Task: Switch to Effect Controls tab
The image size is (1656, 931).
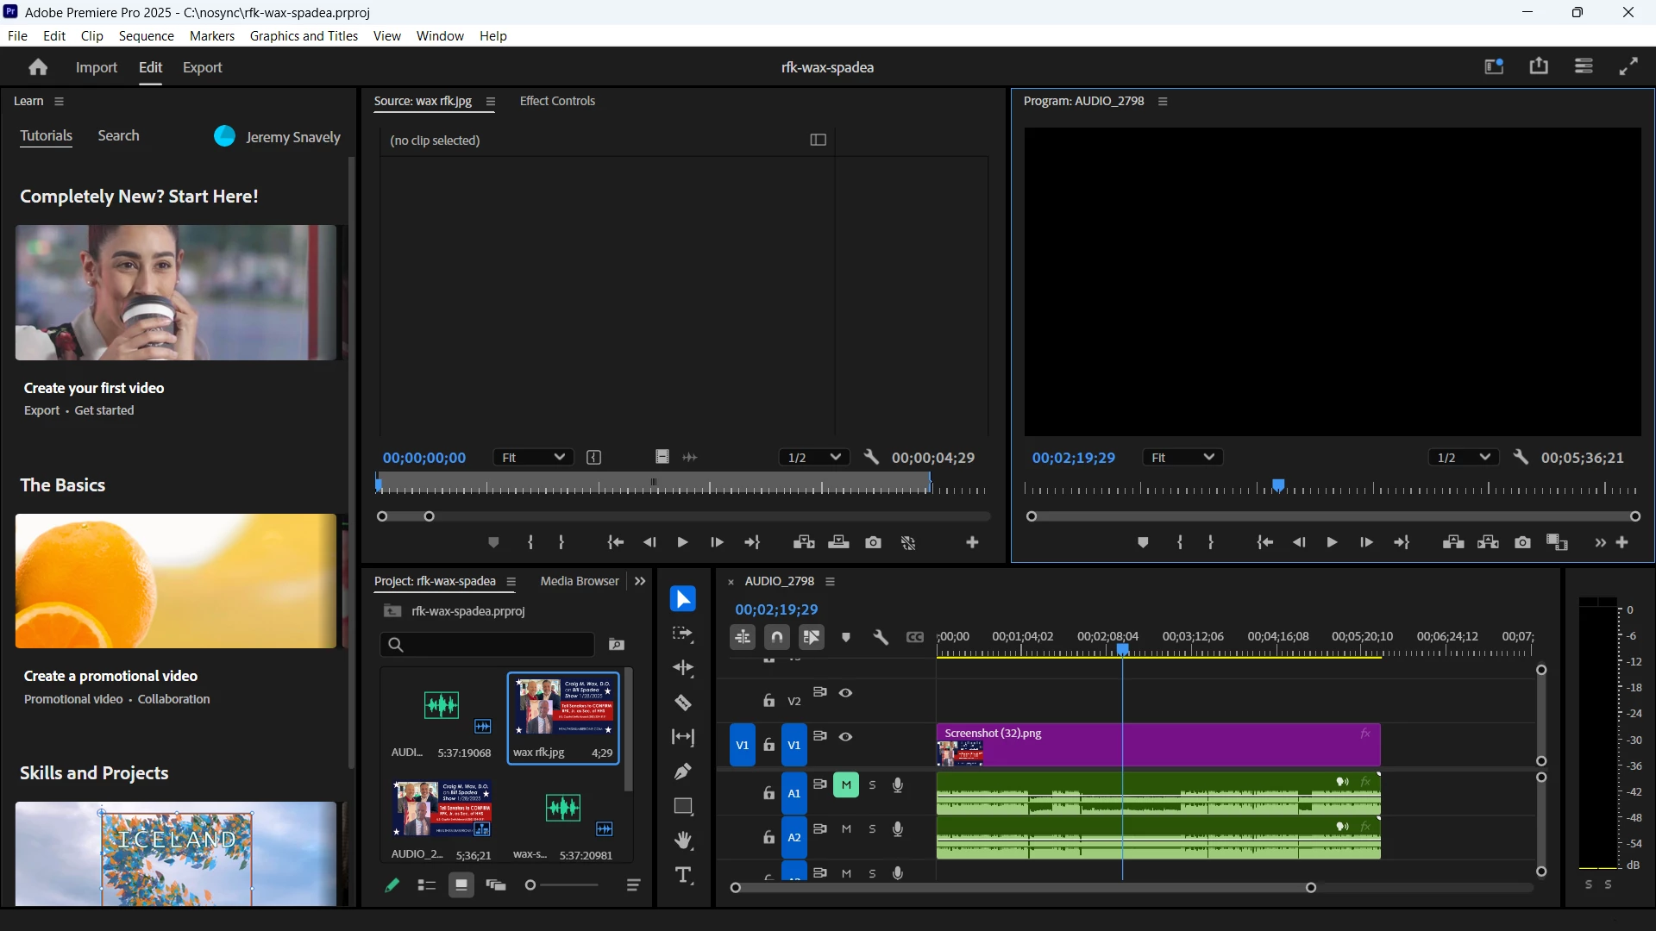Action: [557, 101]
